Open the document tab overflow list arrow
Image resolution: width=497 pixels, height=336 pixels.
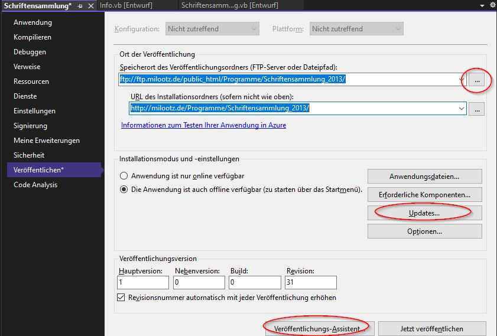[x=483, y=5]
